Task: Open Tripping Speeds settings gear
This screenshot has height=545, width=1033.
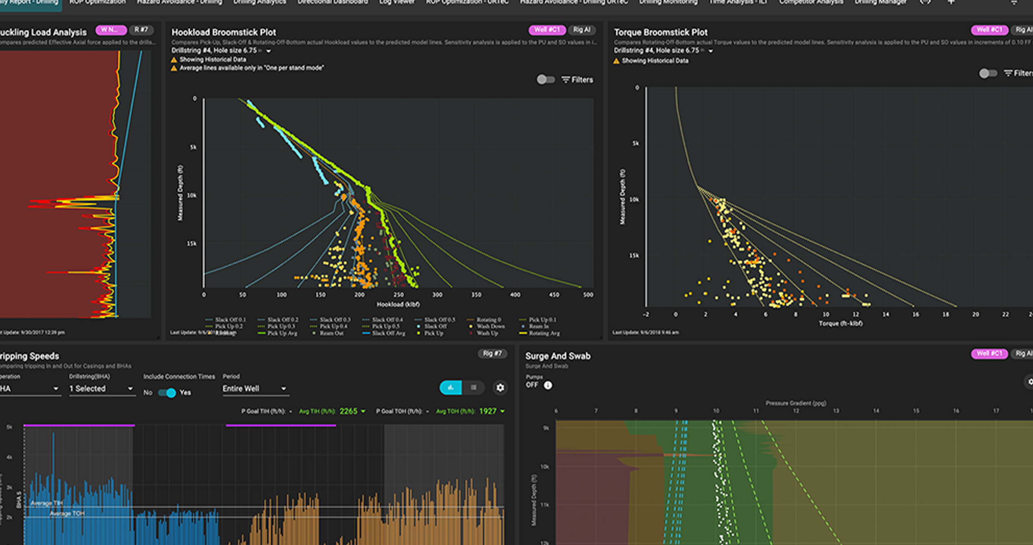Action: click(x=500, y=388)
